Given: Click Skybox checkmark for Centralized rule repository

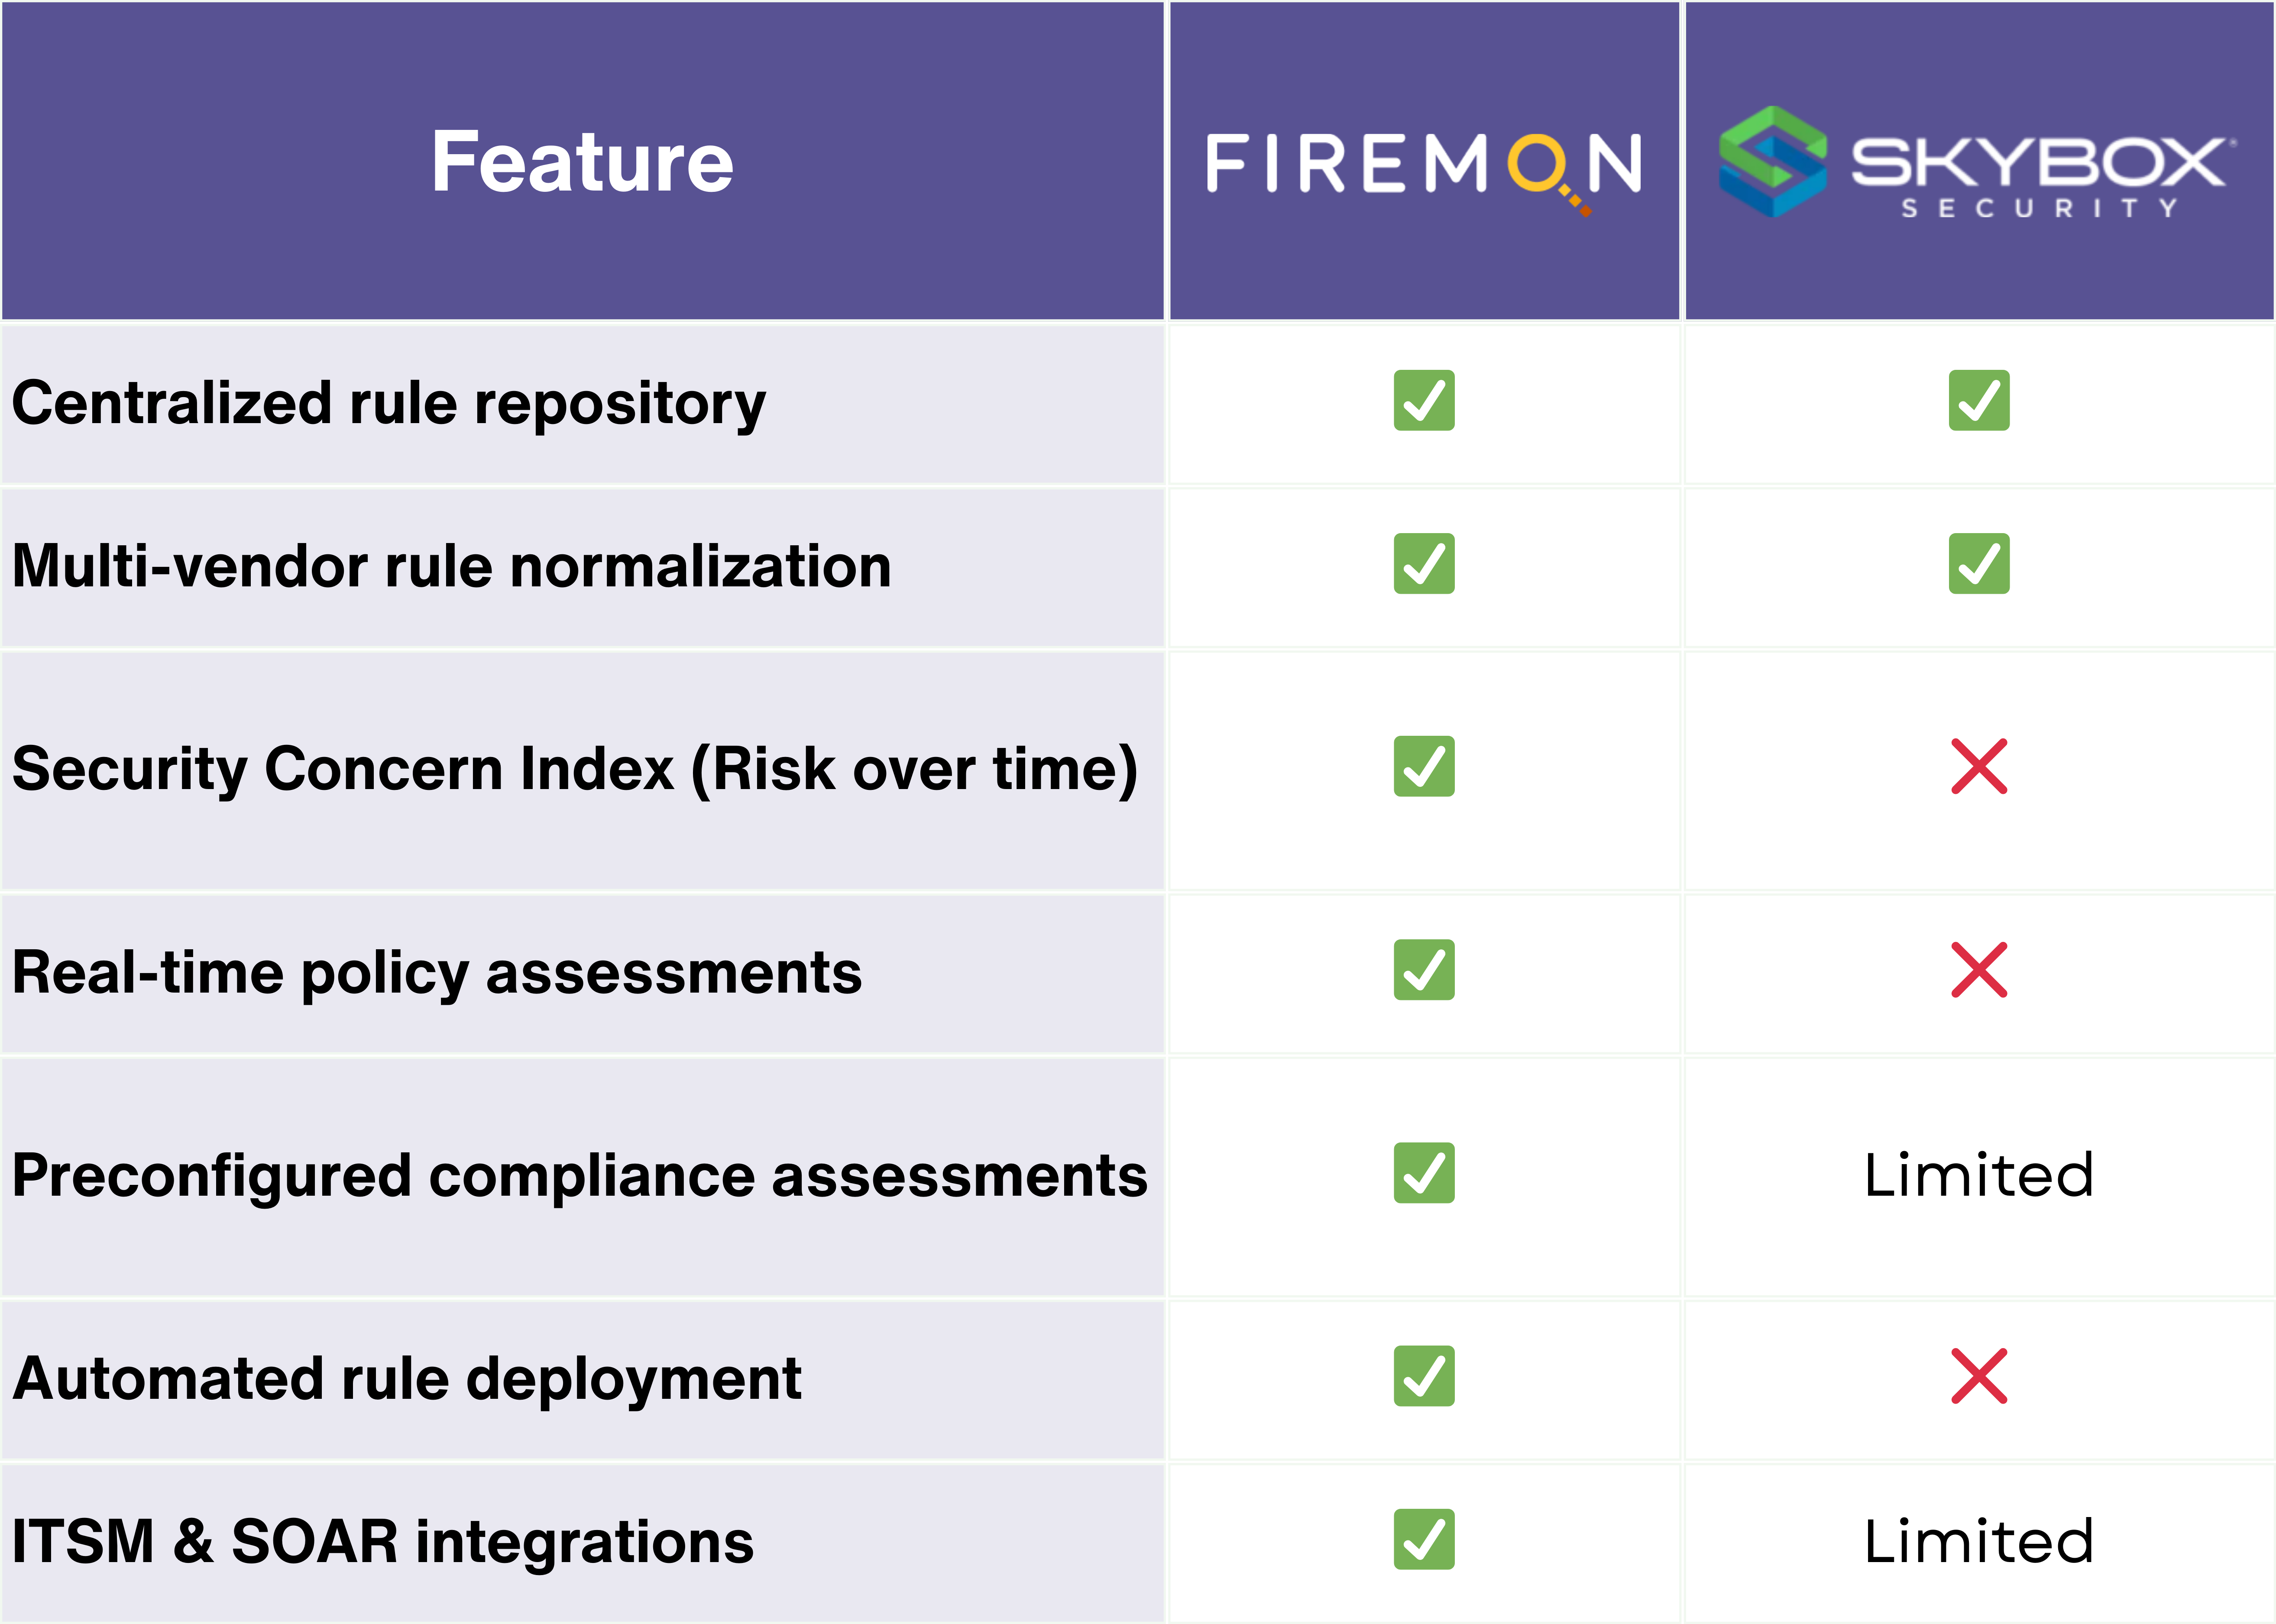Looking at the screenshot, I should [1979, 401].
